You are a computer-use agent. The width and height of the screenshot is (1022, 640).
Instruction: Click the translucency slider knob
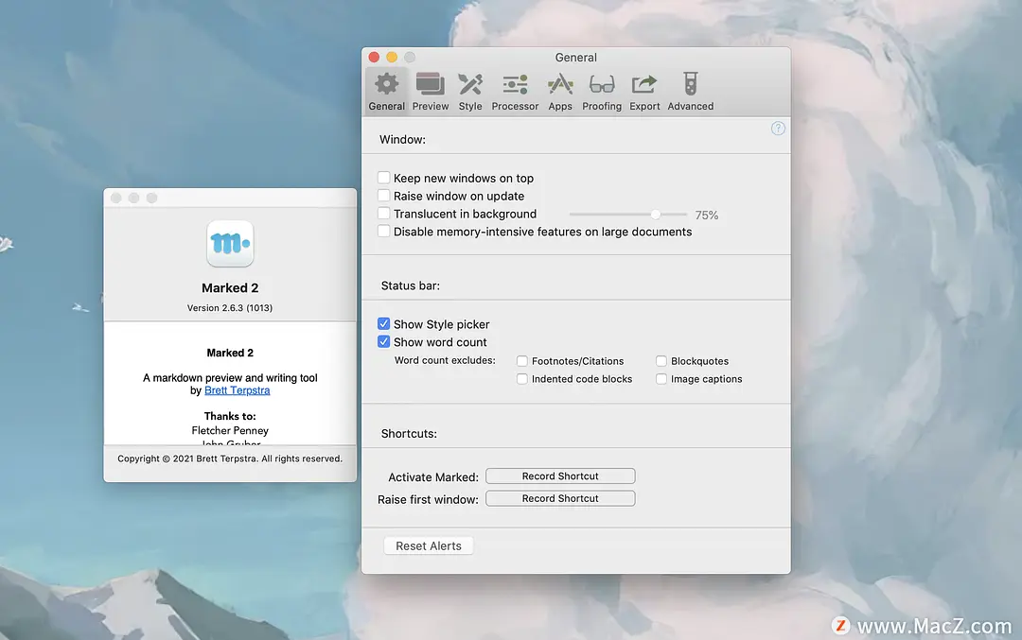656,215
